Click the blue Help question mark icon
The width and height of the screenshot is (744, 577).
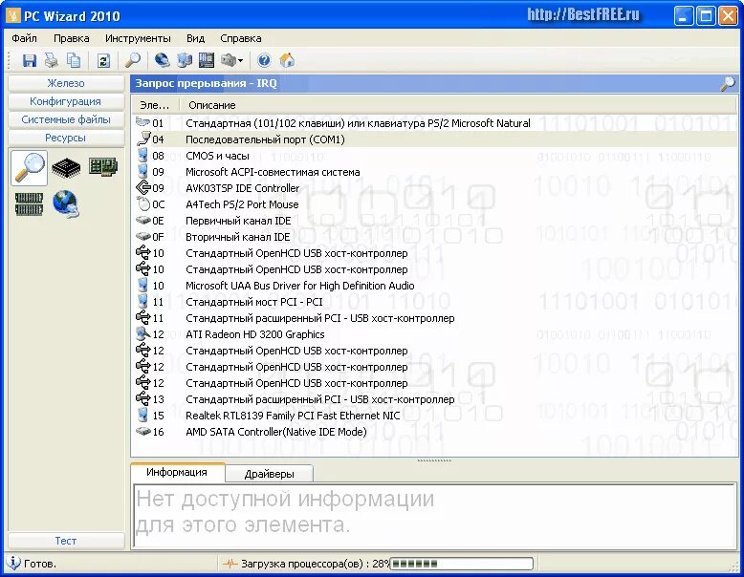point(264,60)
